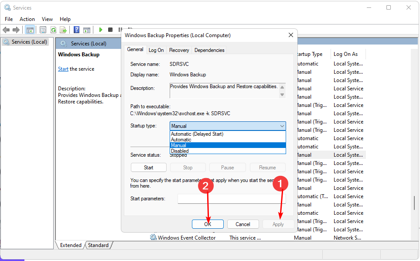Click 'This service ...' description cell
Viewport: 420px width, 261px height.
[245, 238]
